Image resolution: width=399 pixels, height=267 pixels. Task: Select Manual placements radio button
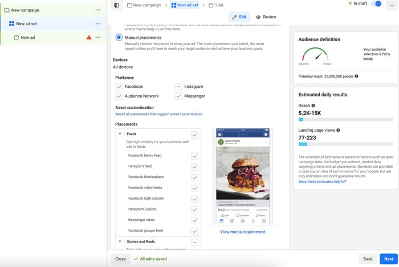pos(119,38)
